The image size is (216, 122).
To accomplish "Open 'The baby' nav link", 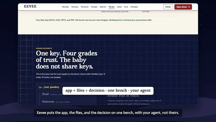I will pyautogui.click(x=65, y=7).
